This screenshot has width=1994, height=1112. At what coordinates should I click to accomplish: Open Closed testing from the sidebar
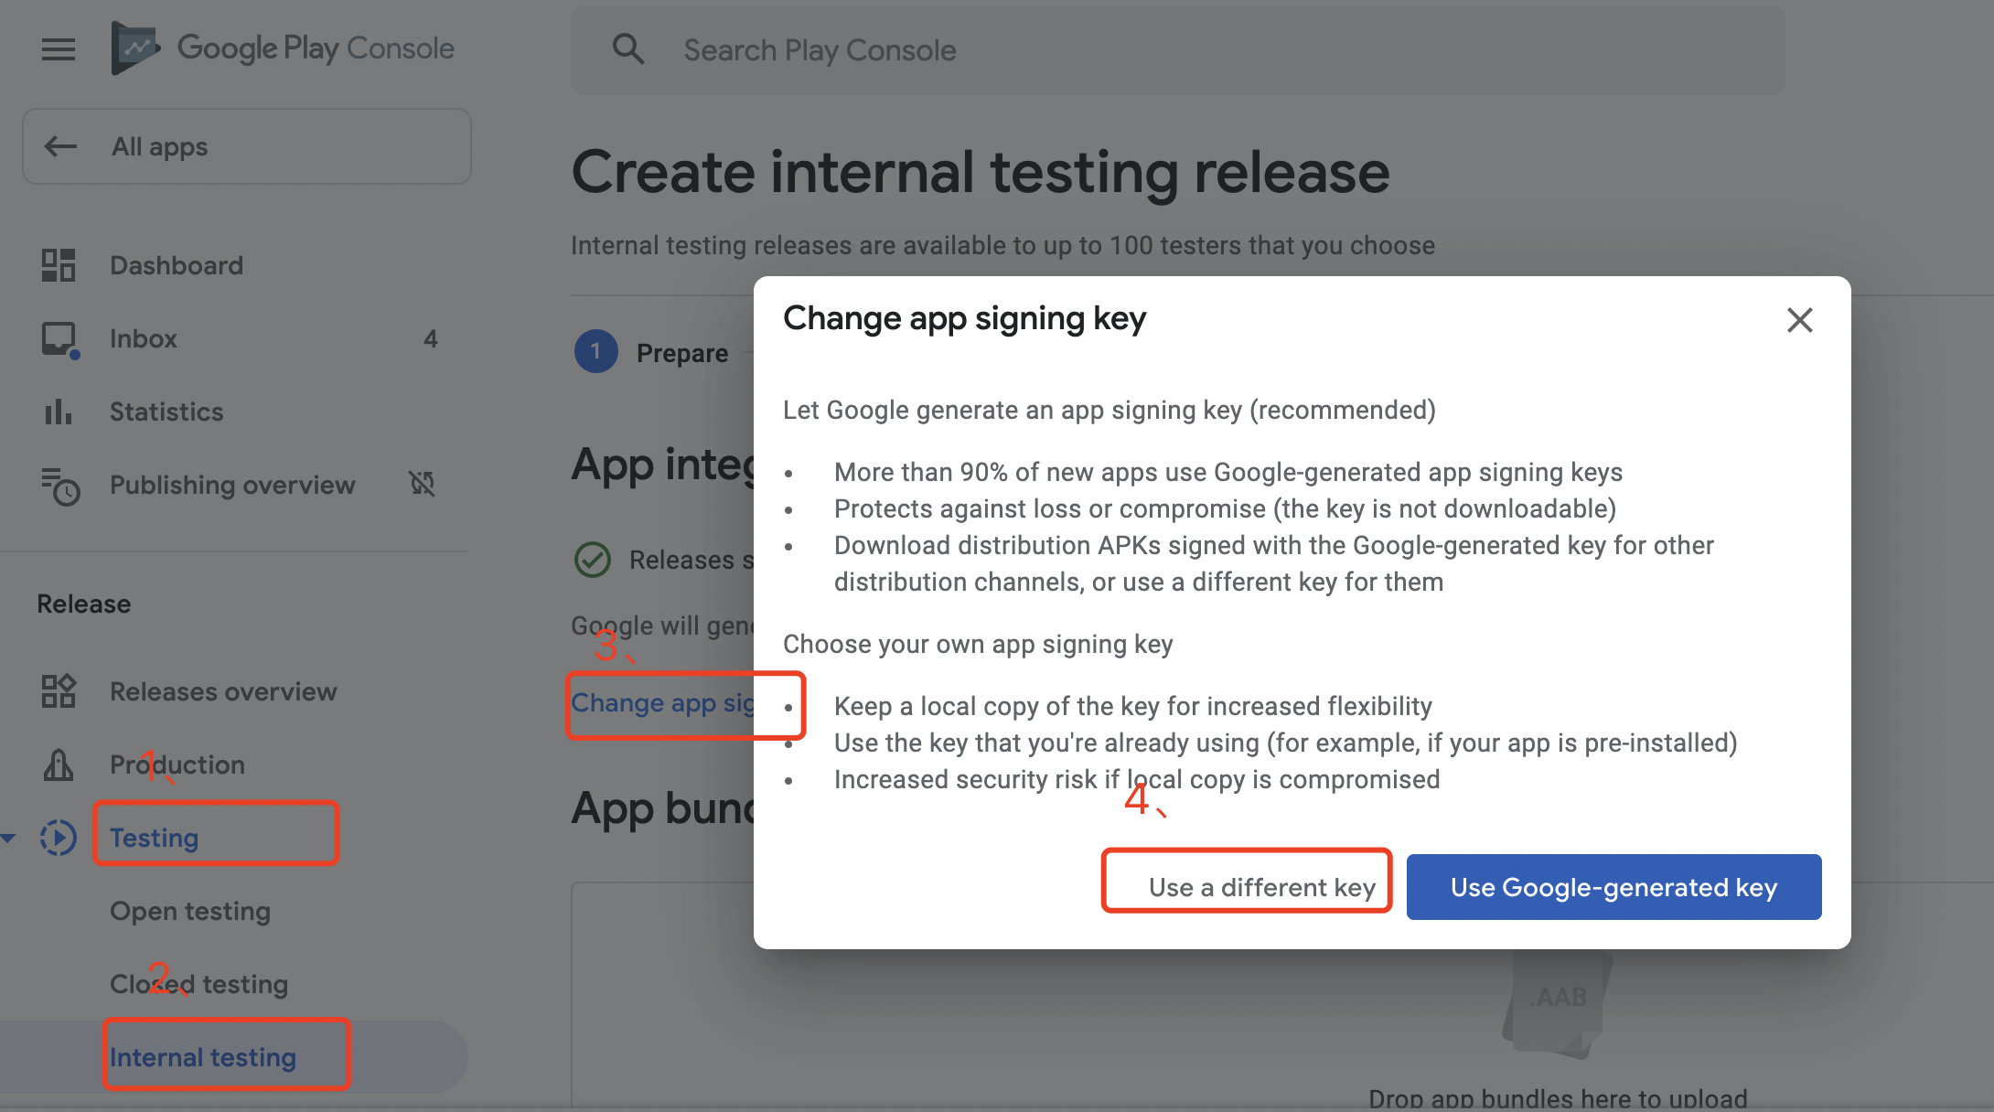click(x=198, y=984)
